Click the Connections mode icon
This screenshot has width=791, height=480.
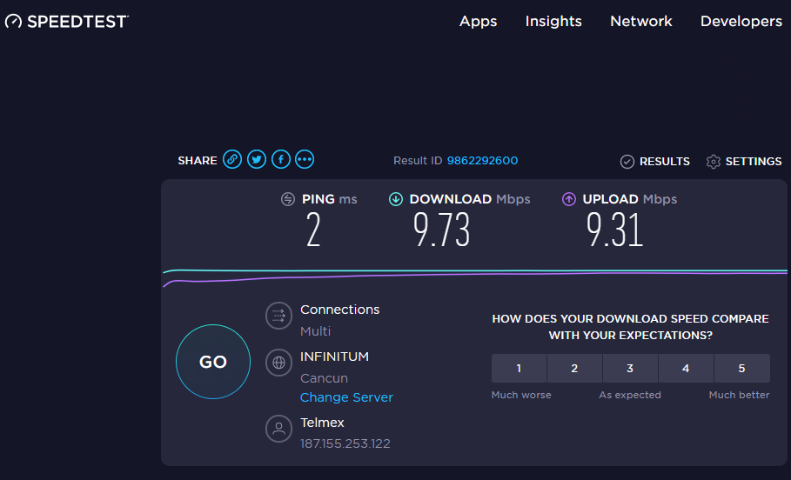278,316
